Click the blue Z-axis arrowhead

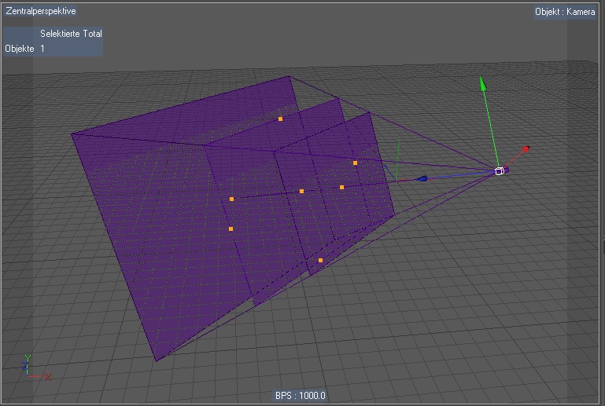[422, 179]
